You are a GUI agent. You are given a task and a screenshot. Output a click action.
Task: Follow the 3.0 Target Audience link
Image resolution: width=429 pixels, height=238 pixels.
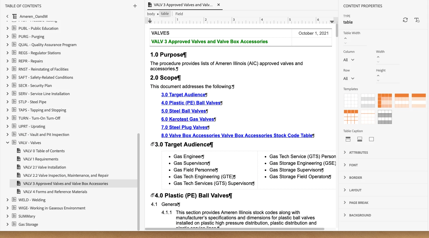coord(184,94)
